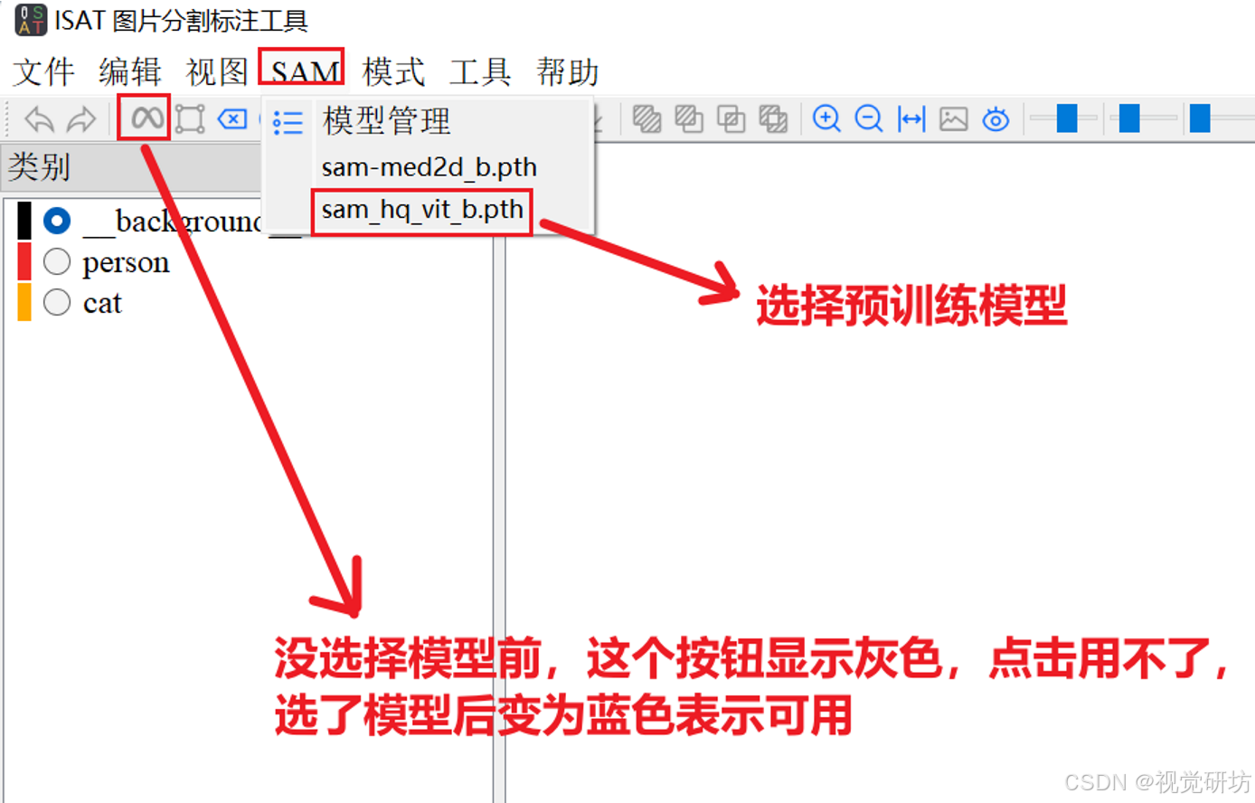This screenshot has height=803, width=1255.
Task: Click first blue toolbar slider handle
Action: point(1067,118)
